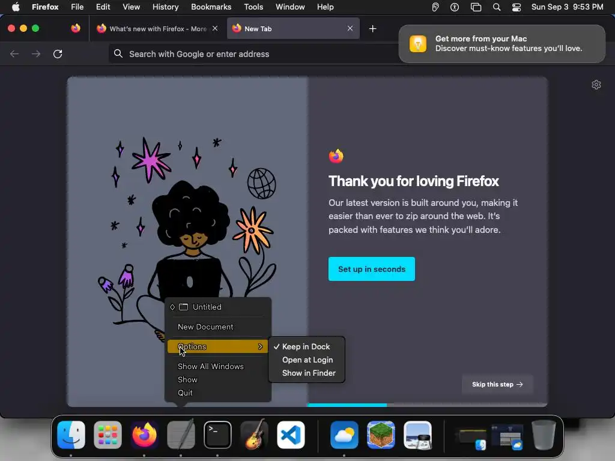This screenshot has height=461, width=615.
Task: Click the Stage Manager menu bar icon
Action: (x=476, y=7)
